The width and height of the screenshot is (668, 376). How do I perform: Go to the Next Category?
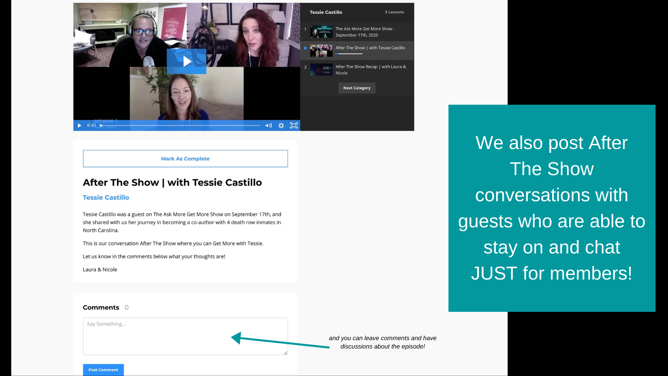[357, 88]
